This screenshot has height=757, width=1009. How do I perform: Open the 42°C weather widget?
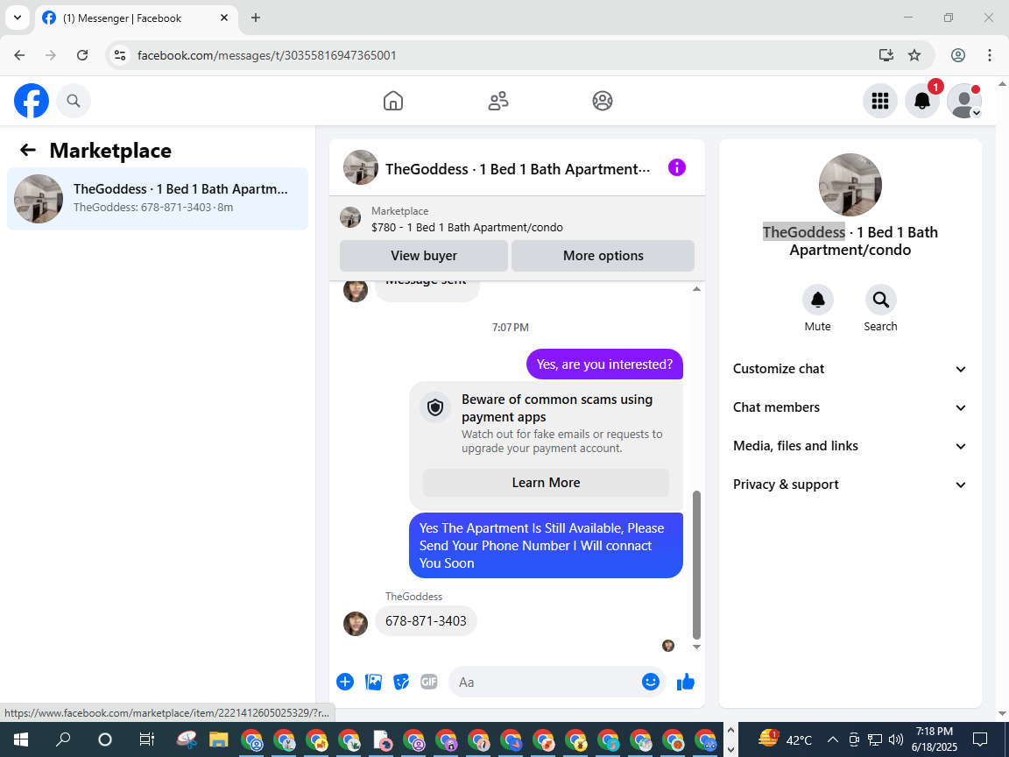click(x=786, y=739)
